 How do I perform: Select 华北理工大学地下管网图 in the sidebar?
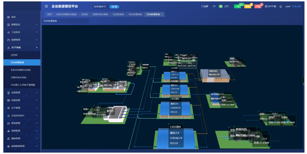(x=22, y=85)
